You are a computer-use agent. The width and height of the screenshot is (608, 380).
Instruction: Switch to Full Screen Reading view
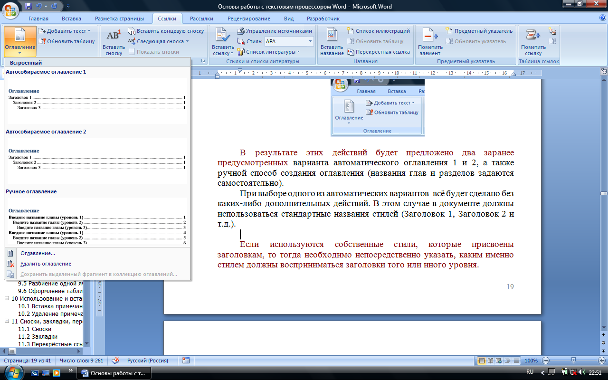point(491,361)
